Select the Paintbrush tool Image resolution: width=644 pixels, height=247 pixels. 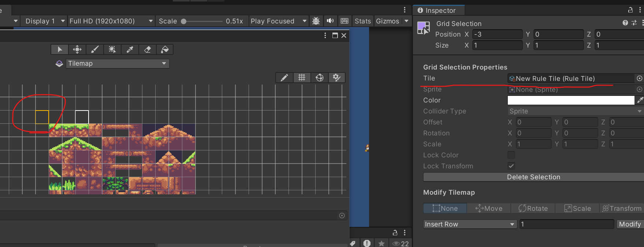[x=94, y=49]
